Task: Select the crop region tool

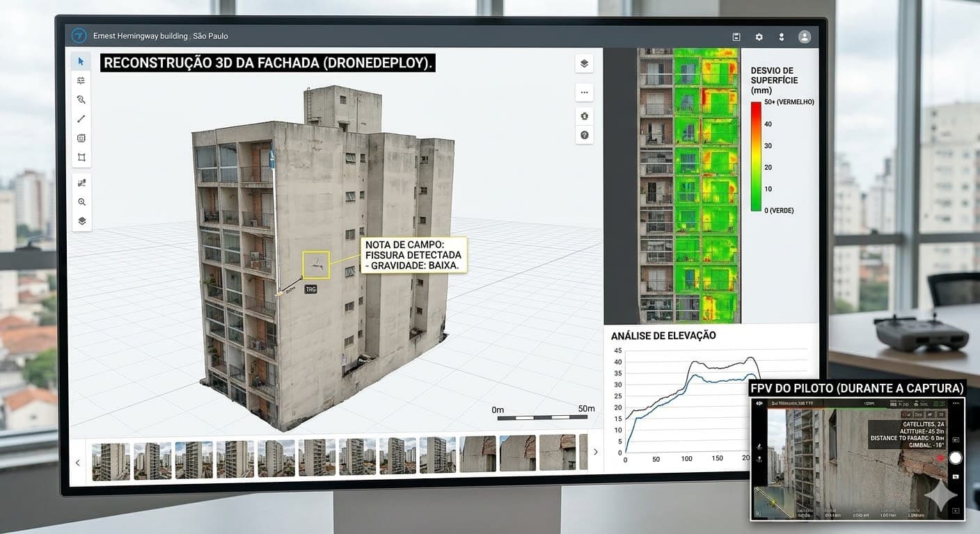Action: 81,156
